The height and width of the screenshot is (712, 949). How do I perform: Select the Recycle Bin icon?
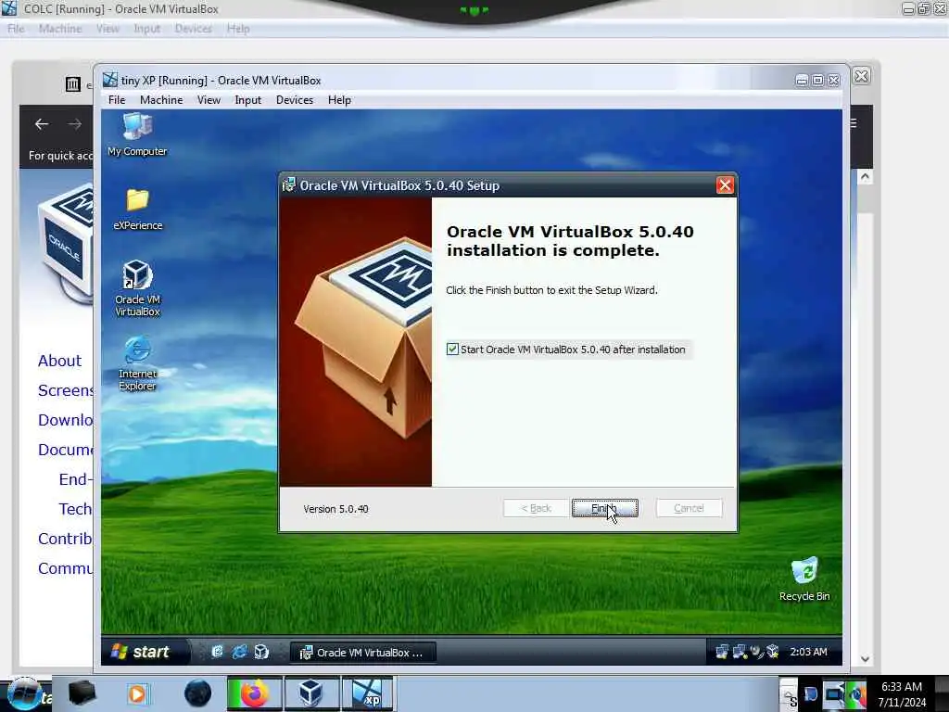[804, 579]
